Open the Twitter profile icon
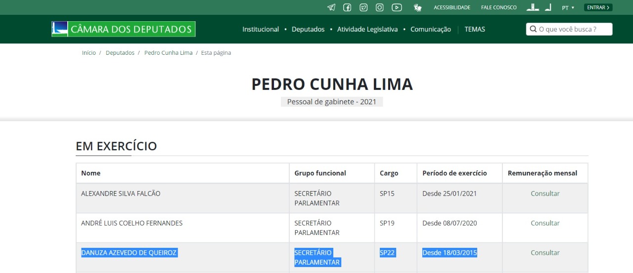This screenshot has height=273, width=633. (363, 7)
